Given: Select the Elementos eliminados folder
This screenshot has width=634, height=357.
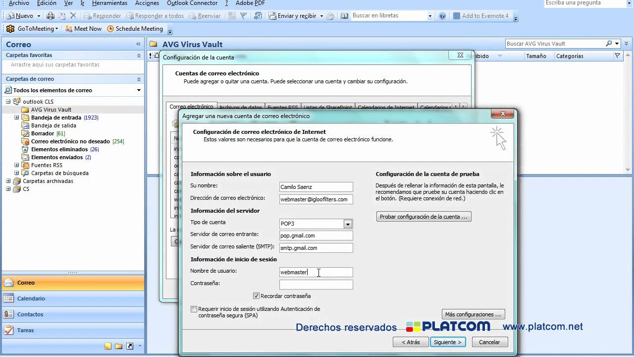Looking at the screenshot, I should click(x=59, y=149).
